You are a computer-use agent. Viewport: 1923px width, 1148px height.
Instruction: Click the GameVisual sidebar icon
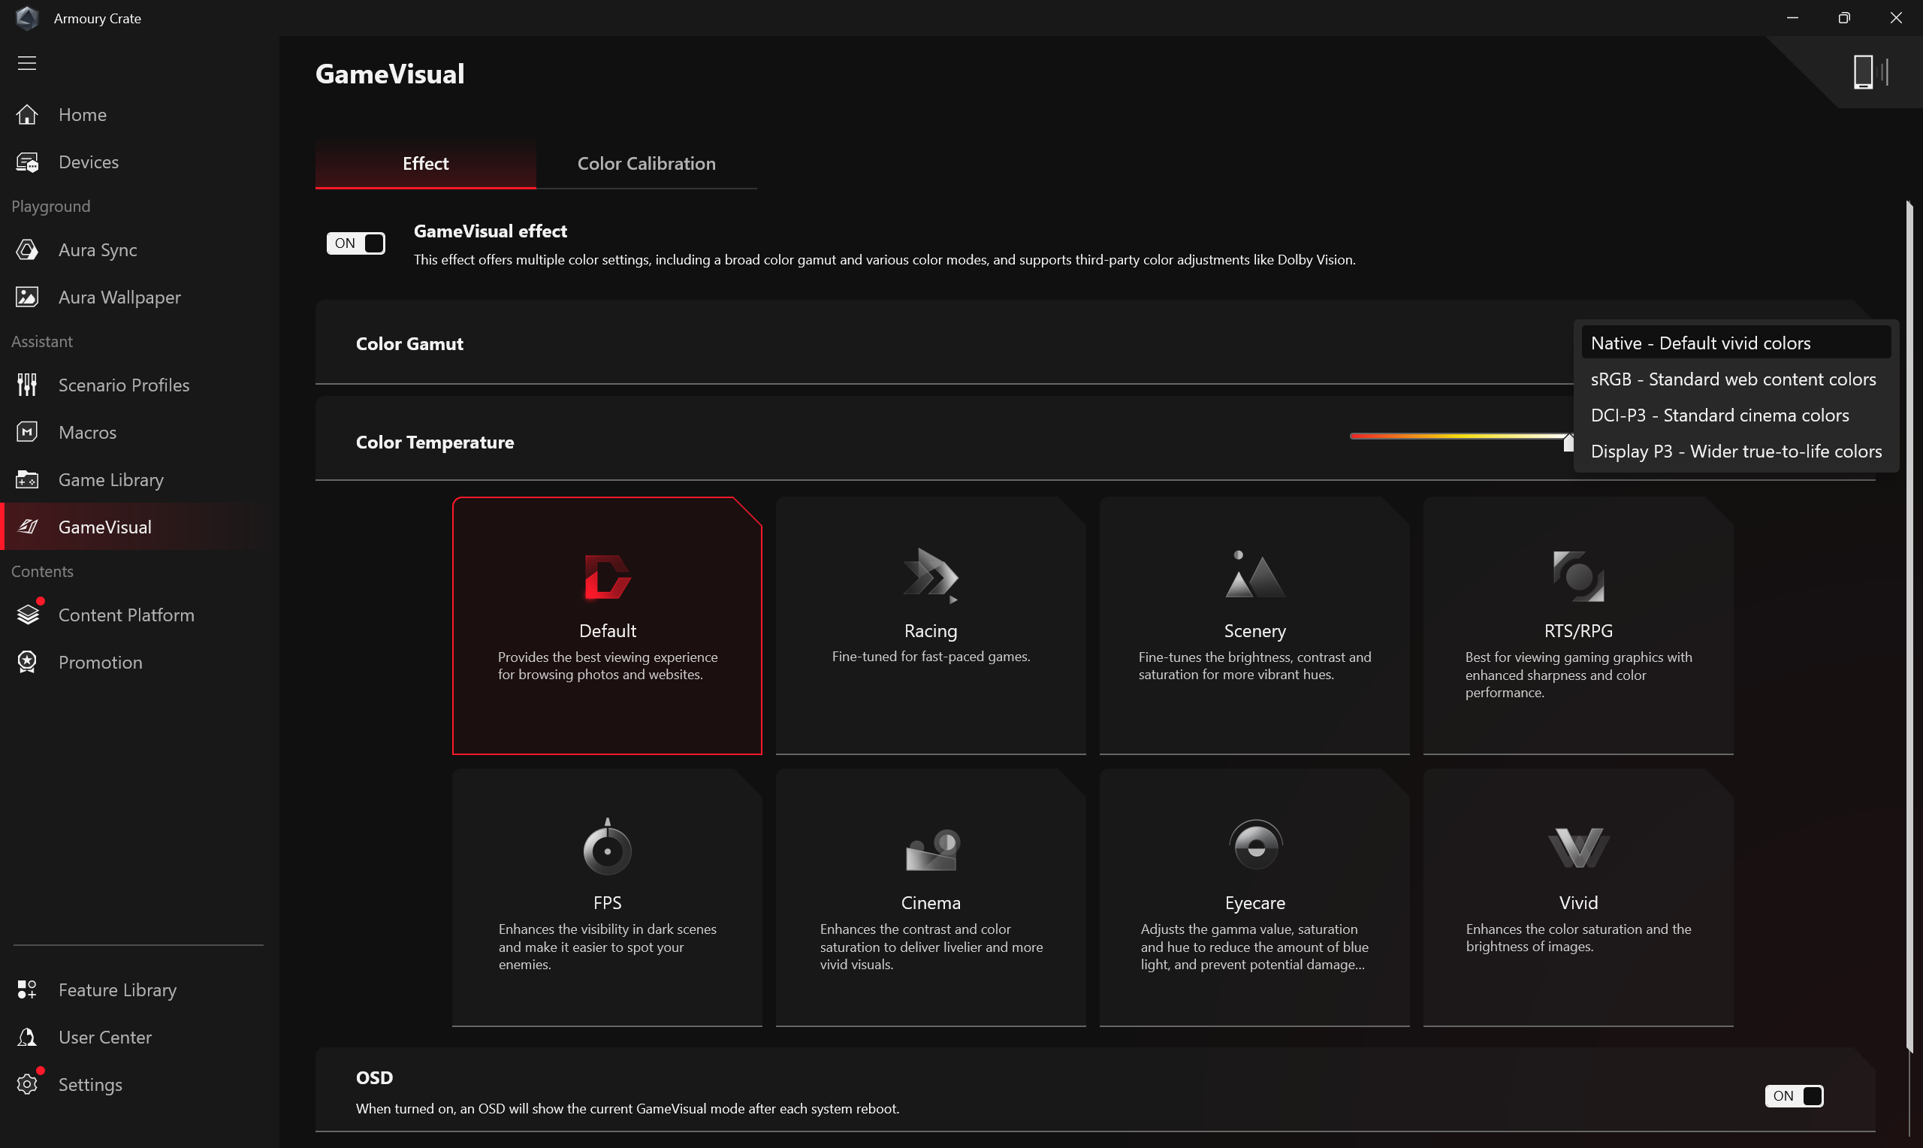point(27,527)
